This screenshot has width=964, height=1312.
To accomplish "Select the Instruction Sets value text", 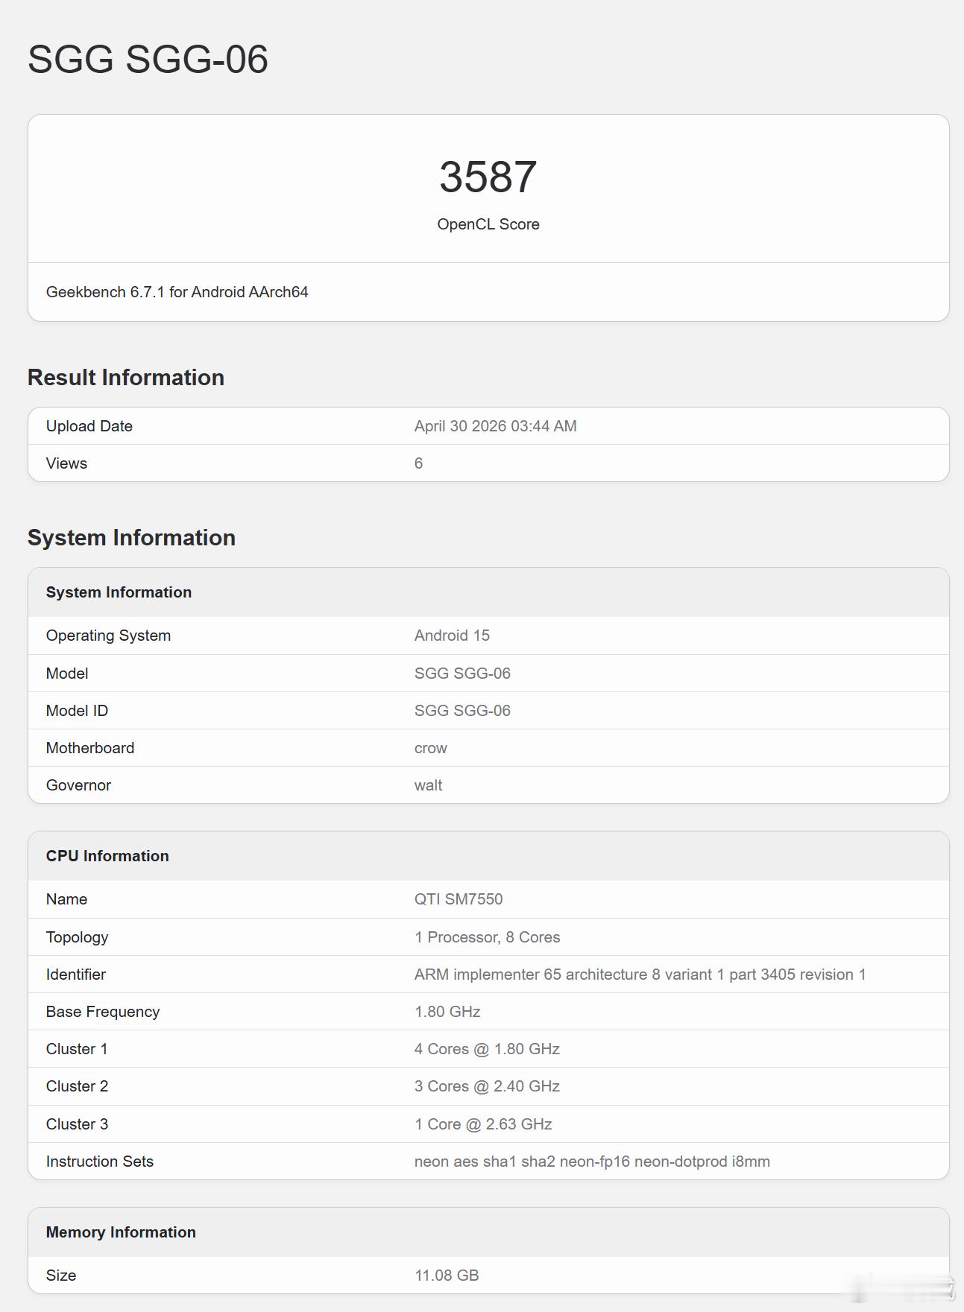I will tap(593, 1162).
